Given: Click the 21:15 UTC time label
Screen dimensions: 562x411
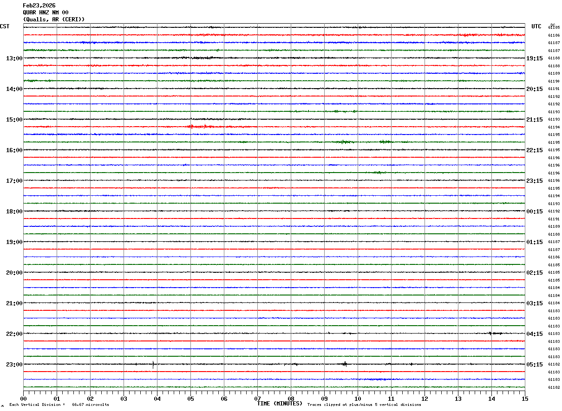Looking at the screenshot, I should pos(535,120).
